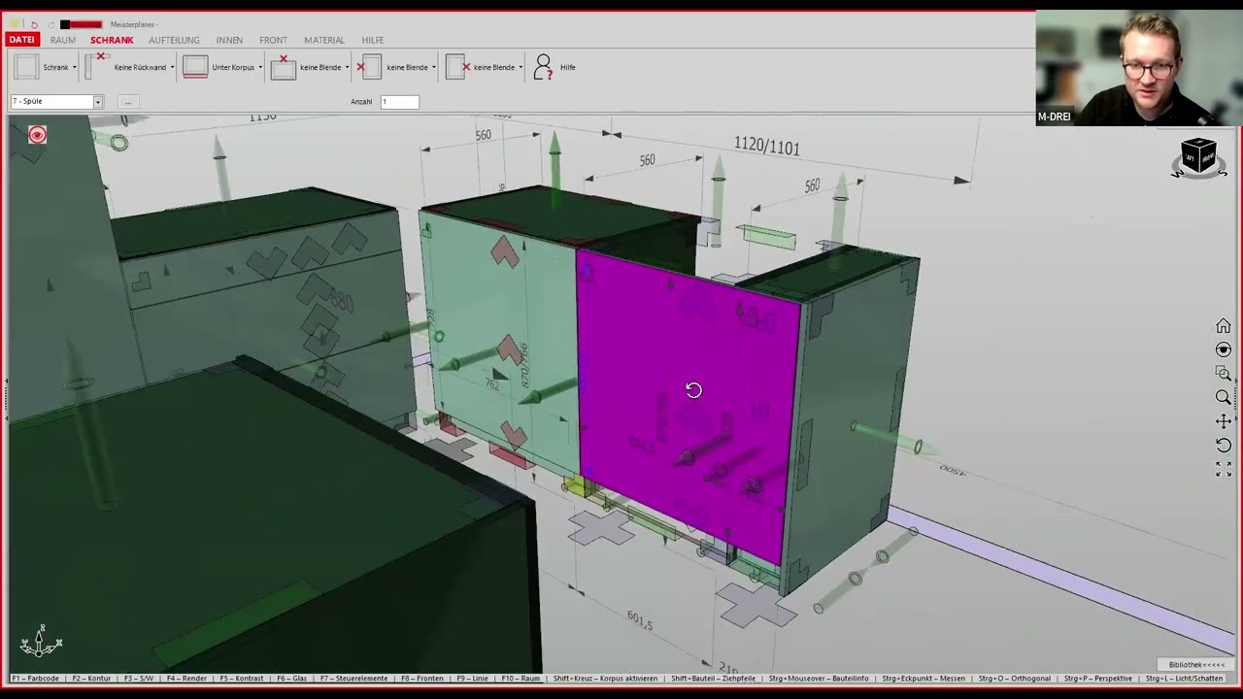Switch to the RAUM tab

pos(63,40)
